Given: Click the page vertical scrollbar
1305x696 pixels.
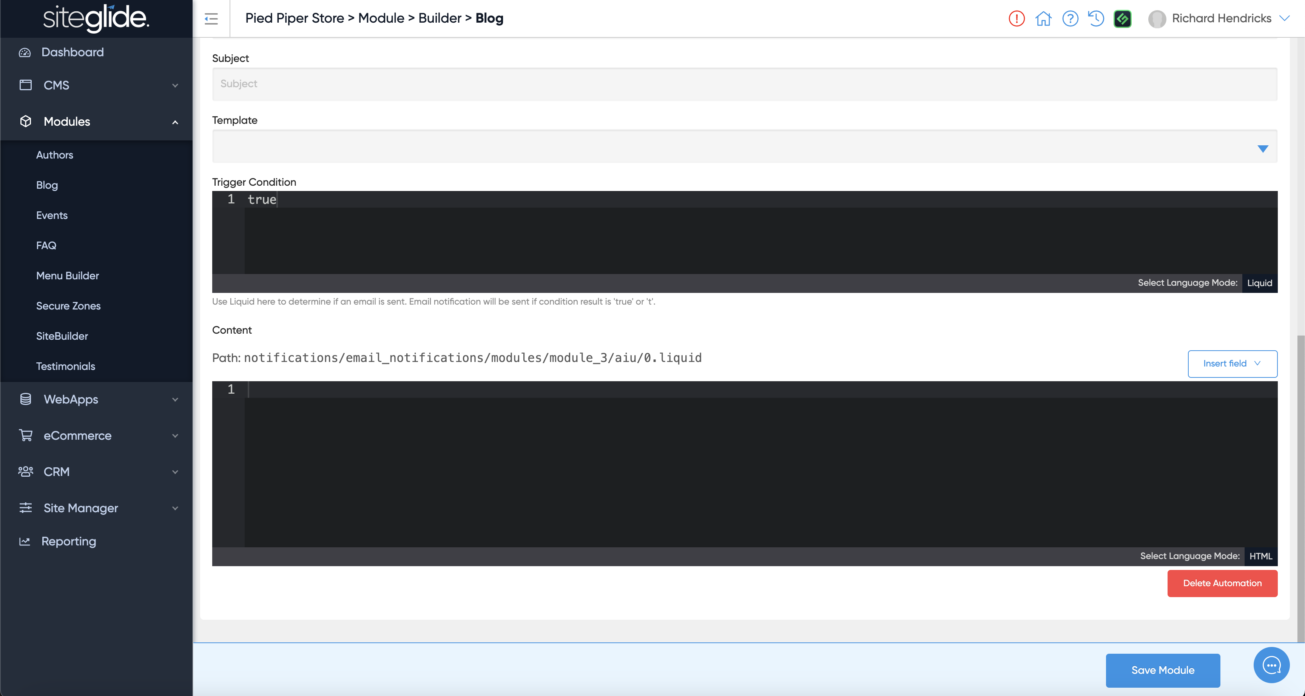Looking at the screenshot, I should click(x=1300, y=486).
